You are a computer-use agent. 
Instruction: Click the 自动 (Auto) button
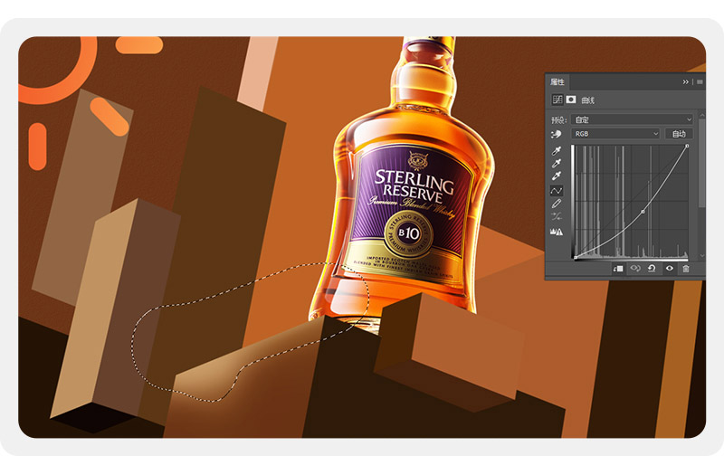coord(679,133)
